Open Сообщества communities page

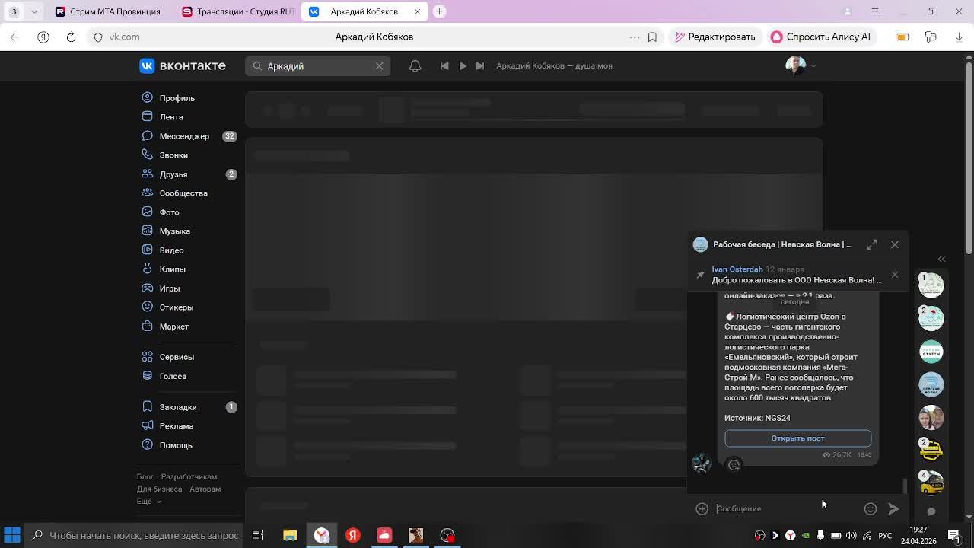pyautogui.click(x=183, y=193)
